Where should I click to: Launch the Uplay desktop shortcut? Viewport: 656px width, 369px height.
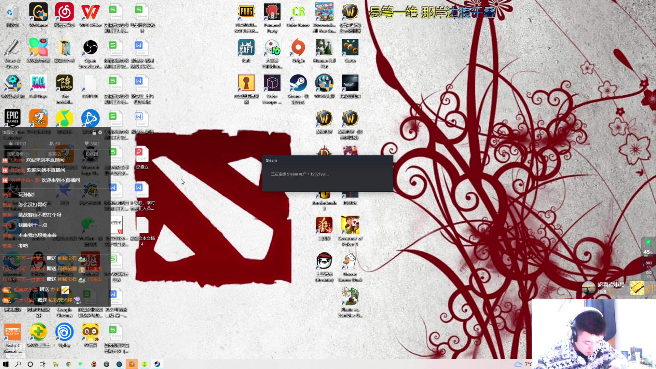(x=64, y=335)
